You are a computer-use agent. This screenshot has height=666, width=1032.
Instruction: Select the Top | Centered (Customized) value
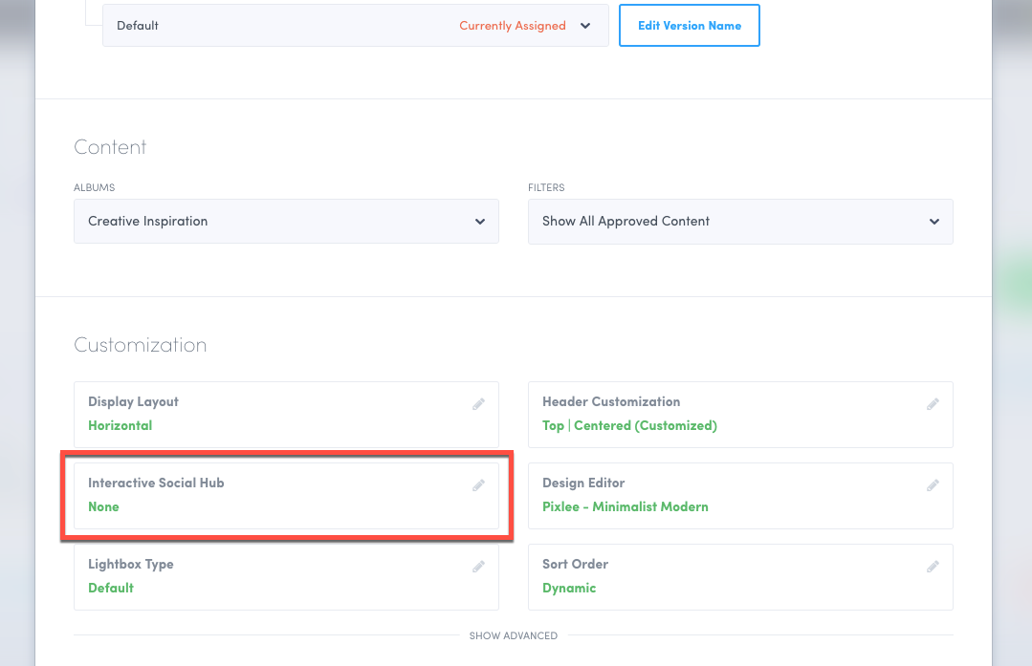coord(629,425)
